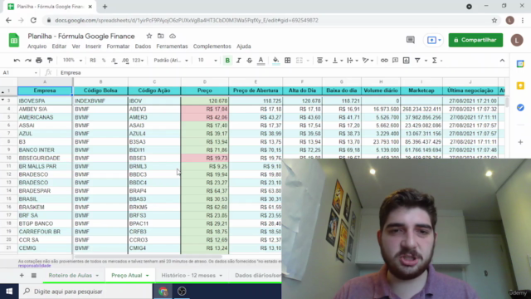
Task: Toggle bold formatting
Action: pyautogui.click(x=227, y=61)
